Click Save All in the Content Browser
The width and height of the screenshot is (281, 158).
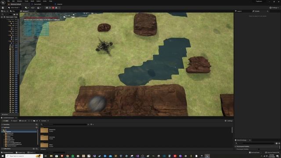point(23,121)
